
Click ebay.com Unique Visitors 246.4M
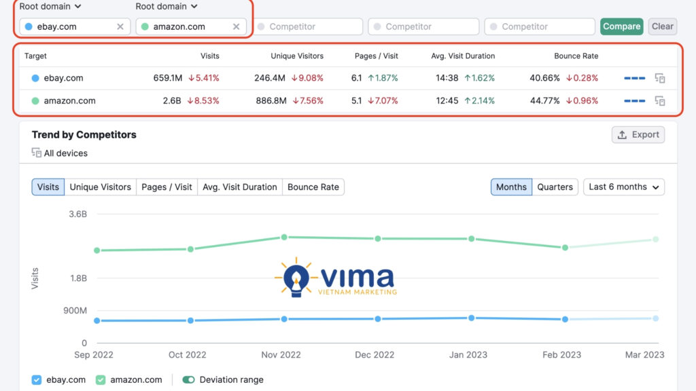click(269, 78)
